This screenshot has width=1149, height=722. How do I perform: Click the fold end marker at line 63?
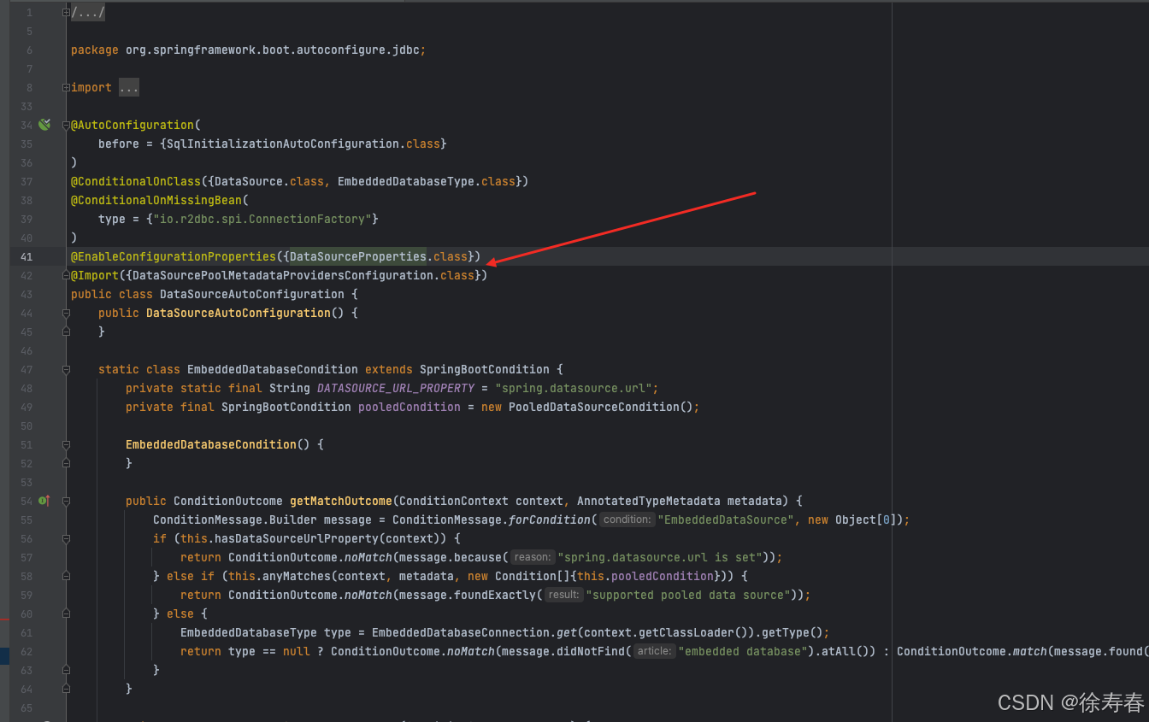(67, 670)
